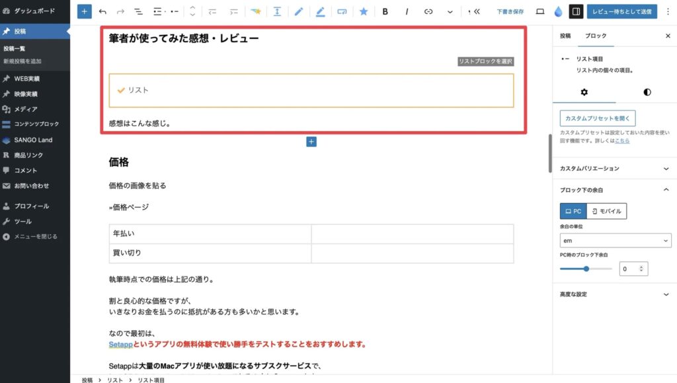Apply italic formatting
Viewport: 677px width, 383px height.
pos(407,11)
